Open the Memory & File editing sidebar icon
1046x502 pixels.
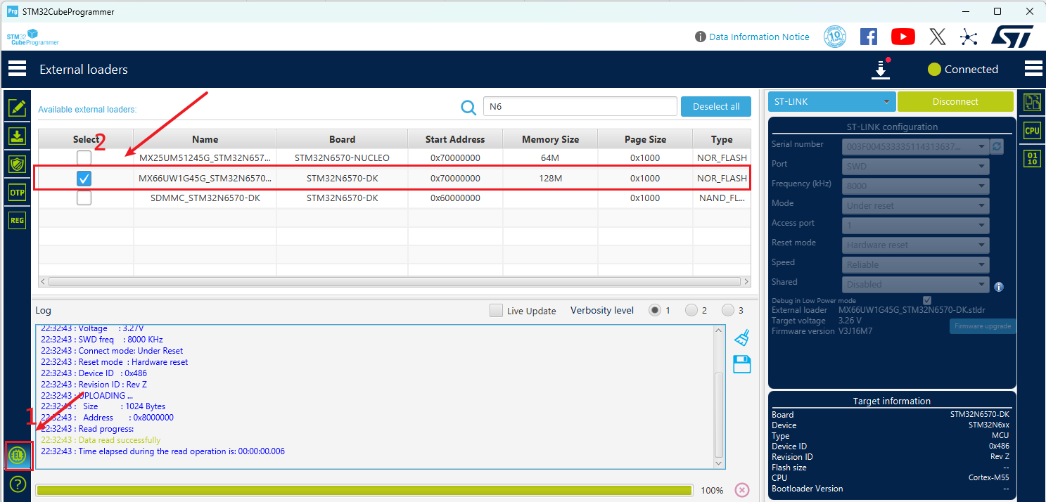17,108
